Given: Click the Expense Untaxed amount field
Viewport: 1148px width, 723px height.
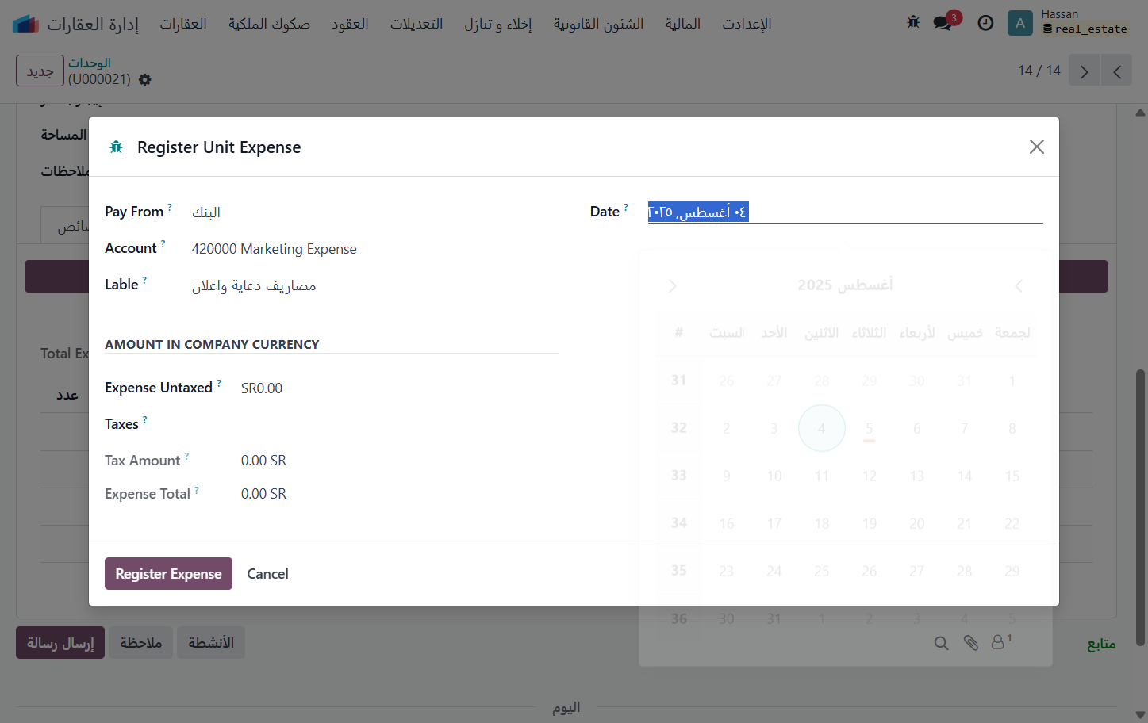Looking at the screenshot, I should click(x=400, y=388).
